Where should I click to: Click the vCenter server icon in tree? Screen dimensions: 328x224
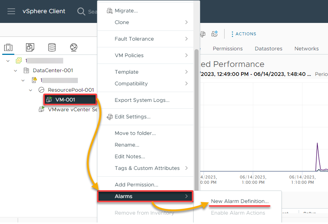pyautogui.click(x=19, y=61)
